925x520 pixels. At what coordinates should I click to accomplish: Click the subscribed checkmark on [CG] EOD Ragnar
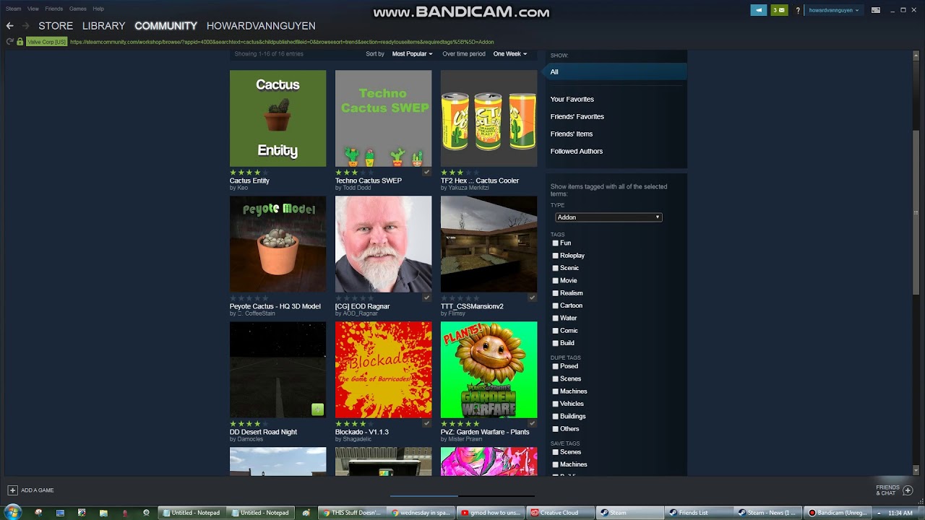(426, 298)
